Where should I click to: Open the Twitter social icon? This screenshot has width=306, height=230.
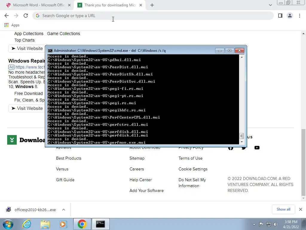pyautogui.click(x=244, y=148)
